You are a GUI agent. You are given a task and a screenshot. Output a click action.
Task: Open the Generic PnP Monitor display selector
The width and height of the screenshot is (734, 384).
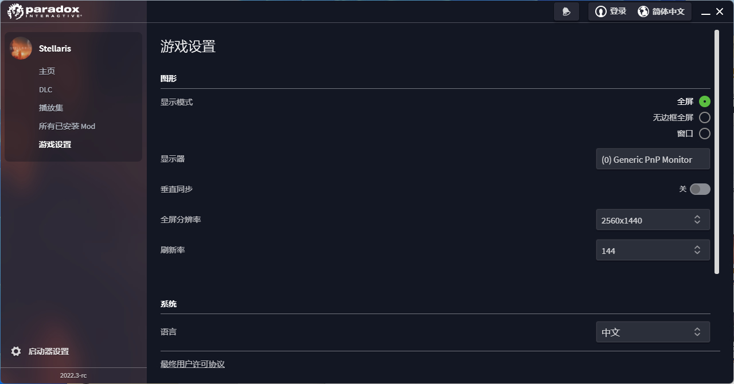coord(653,159)
